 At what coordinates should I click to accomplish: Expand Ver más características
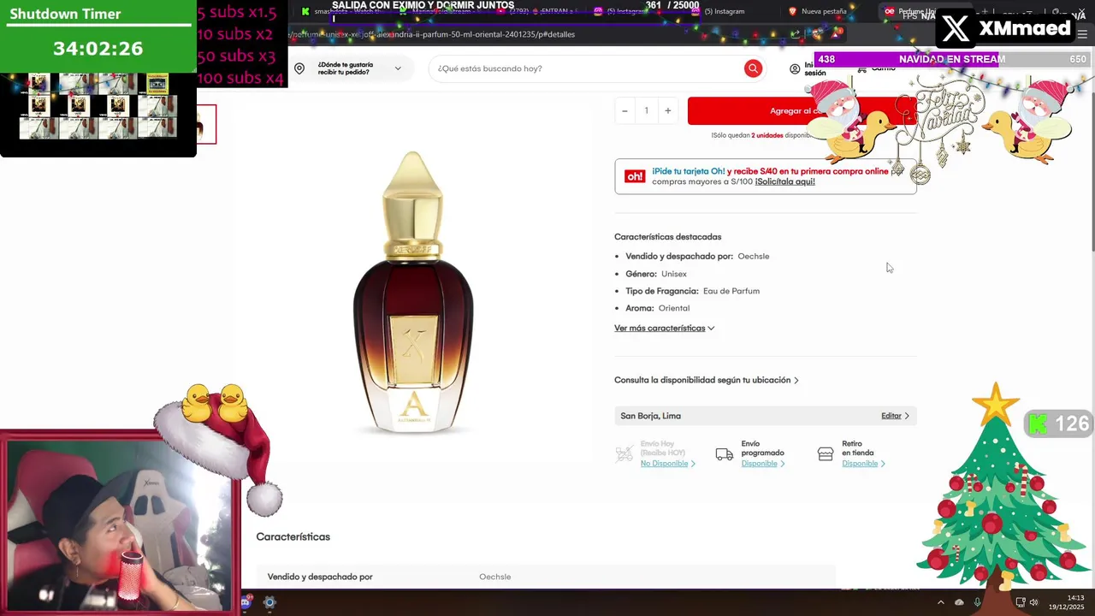point(664,329)
